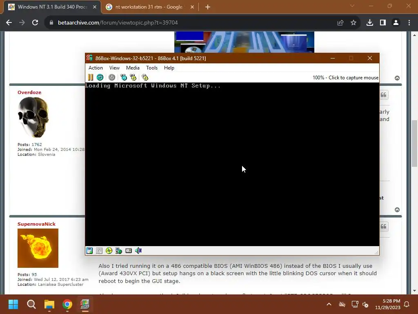
Task: Click the betaarchive.com address bar
Action: pos(192,23)
